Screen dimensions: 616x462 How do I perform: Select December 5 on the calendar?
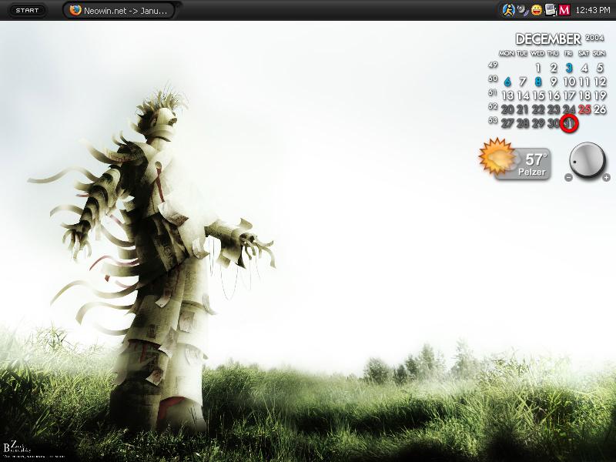pyautogui.click(x=600, y=68)
